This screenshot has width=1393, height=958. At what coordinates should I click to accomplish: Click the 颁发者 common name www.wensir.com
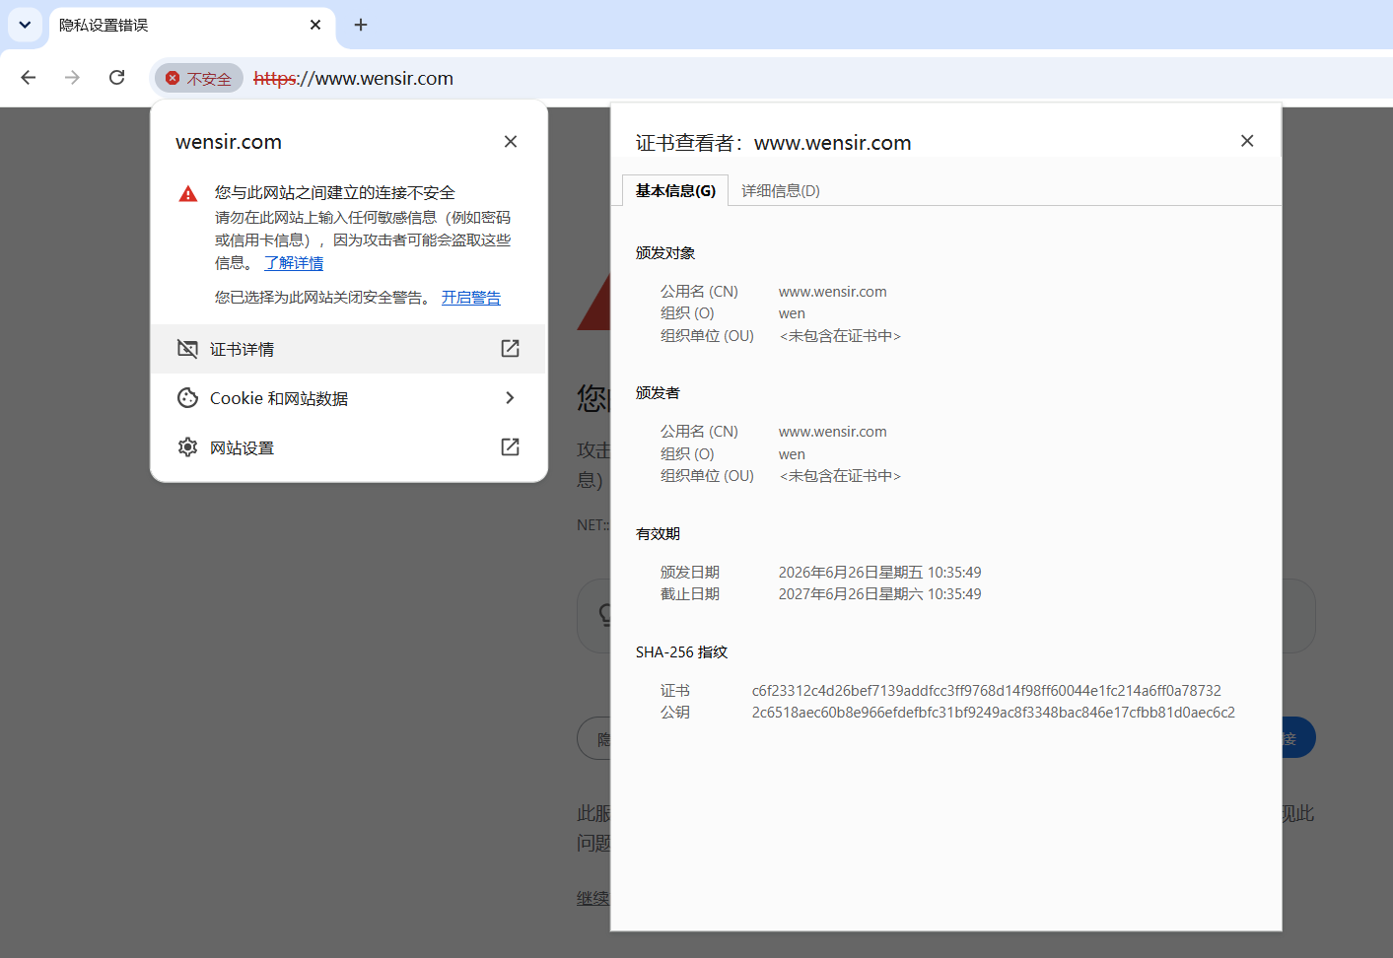[833, 432]
